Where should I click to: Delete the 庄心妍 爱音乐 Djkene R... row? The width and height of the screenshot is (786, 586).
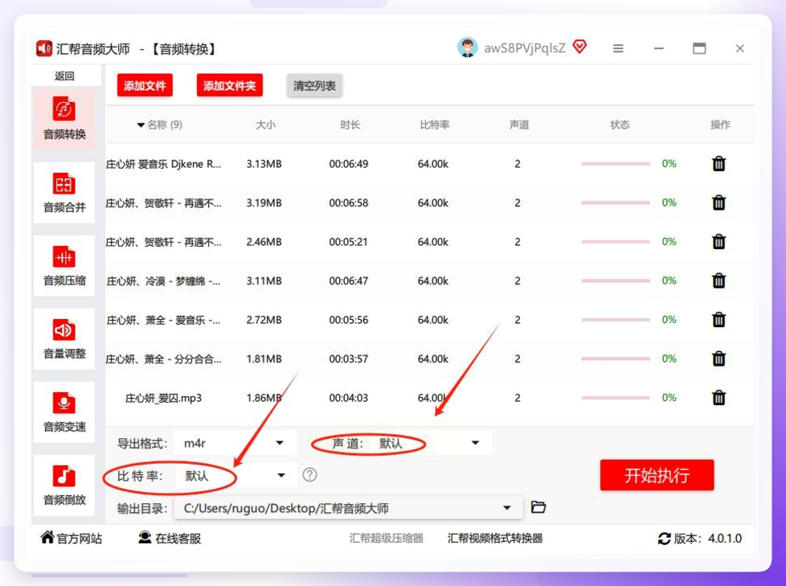point(718,164)
